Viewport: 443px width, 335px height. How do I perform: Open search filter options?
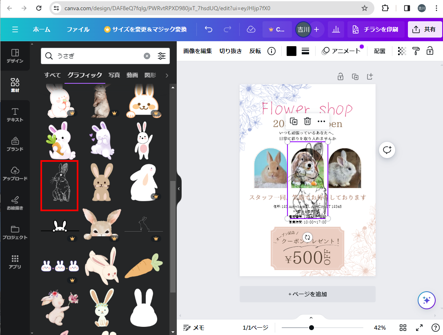coord(162,56)
